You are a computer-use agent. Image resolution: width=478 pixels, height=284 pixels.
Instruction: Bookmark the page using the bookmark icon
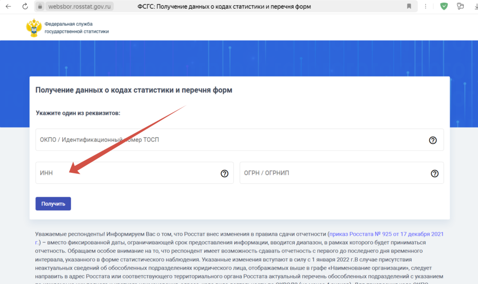pyautogui.click(x=409, y=6)
